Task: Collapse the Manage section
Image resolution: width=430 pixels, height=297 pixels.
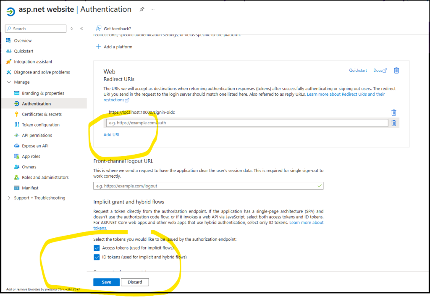Action: pos(9,82)
